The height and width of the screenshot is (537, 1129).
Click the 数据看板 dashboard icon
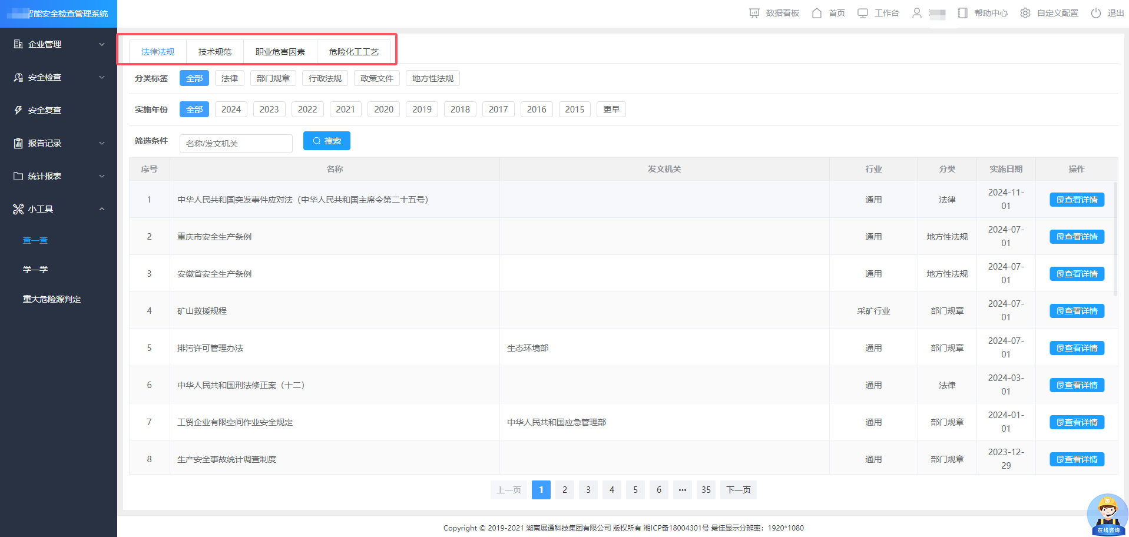coord(754,13)
